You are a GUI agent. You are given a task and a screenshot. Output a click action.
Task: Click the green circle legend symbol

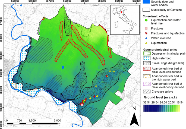click(x=146, y=20)
